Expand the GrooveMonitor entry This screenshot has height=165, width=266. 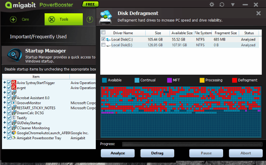(5, 103)
